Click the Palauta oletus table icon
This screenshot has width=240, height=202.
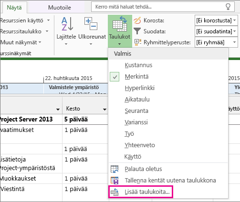(x=115, y=169)
